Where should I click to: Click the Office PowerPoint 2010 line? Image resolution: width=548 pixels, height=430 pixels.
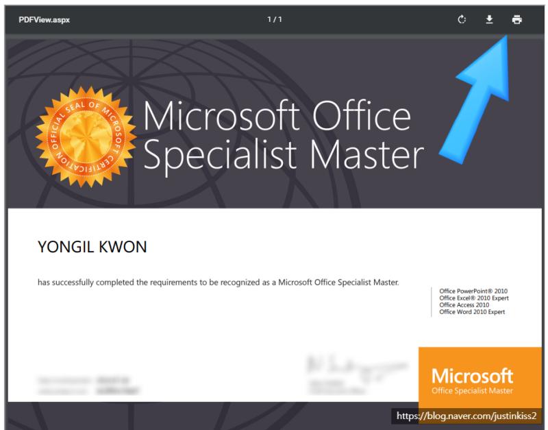pyautogui.click(x=473, y=291)
